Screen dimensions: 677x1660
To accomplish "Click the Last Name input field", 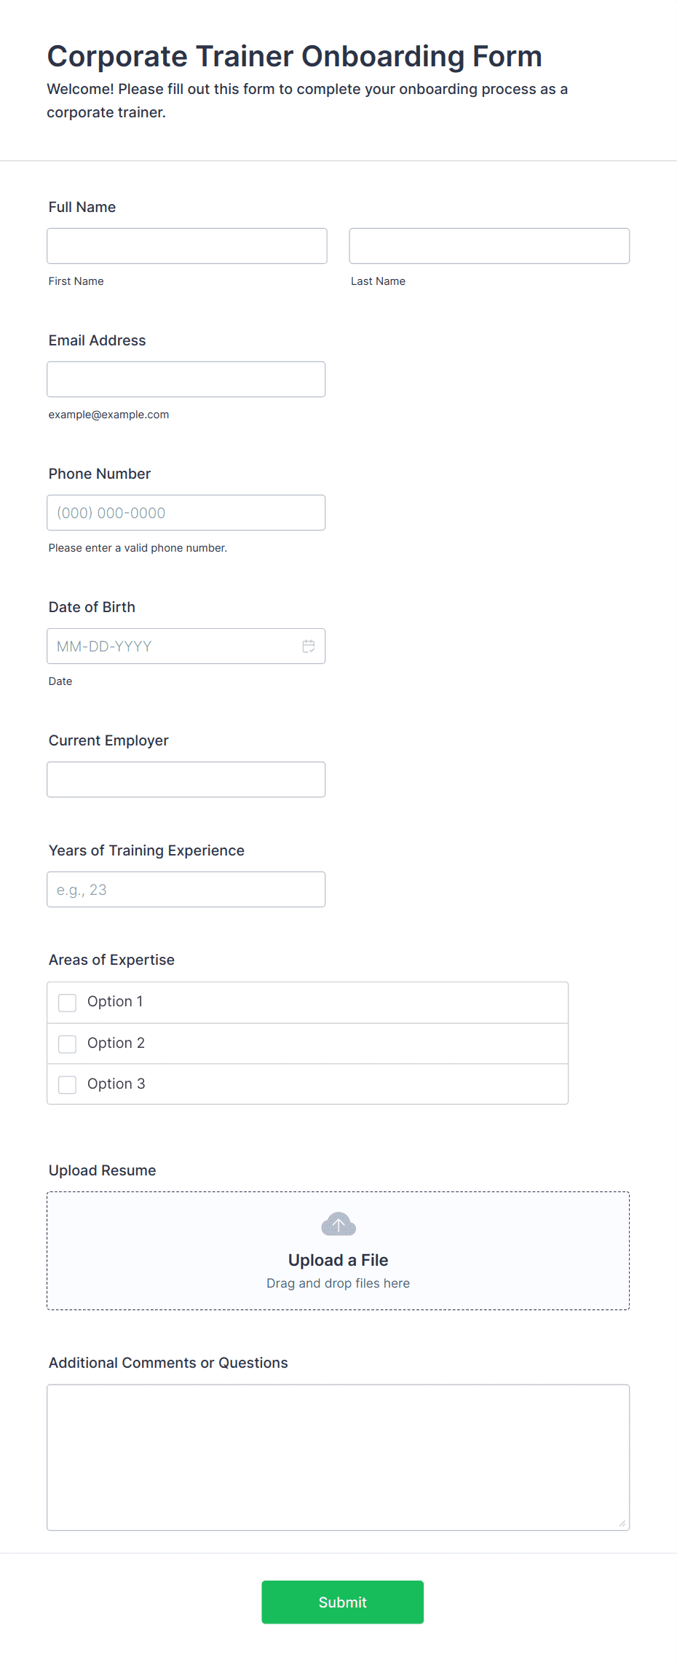I will pos(489,246).
